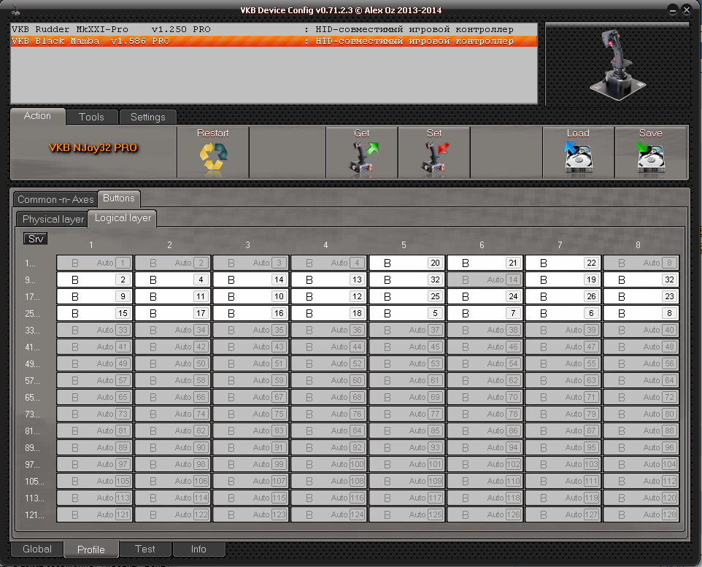Click button cell B mapped to 16

coord(251,314)
